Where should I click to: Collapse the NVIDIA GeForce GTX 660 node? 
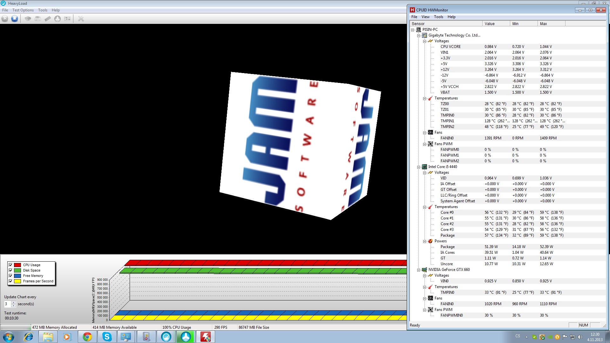tap(419, 270)
